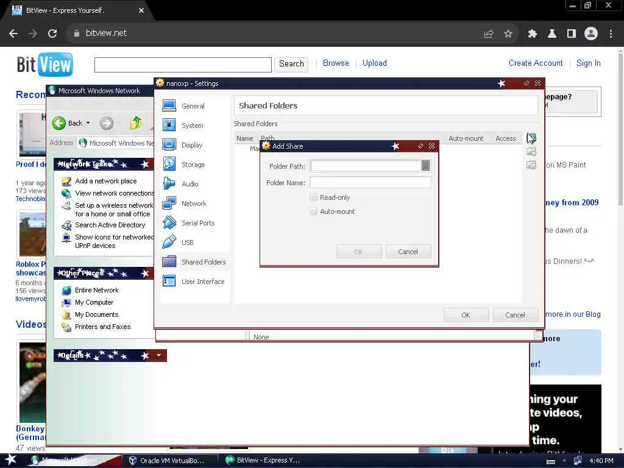Select the Audio settings category

pyautogui.click(x=180, y=184)
